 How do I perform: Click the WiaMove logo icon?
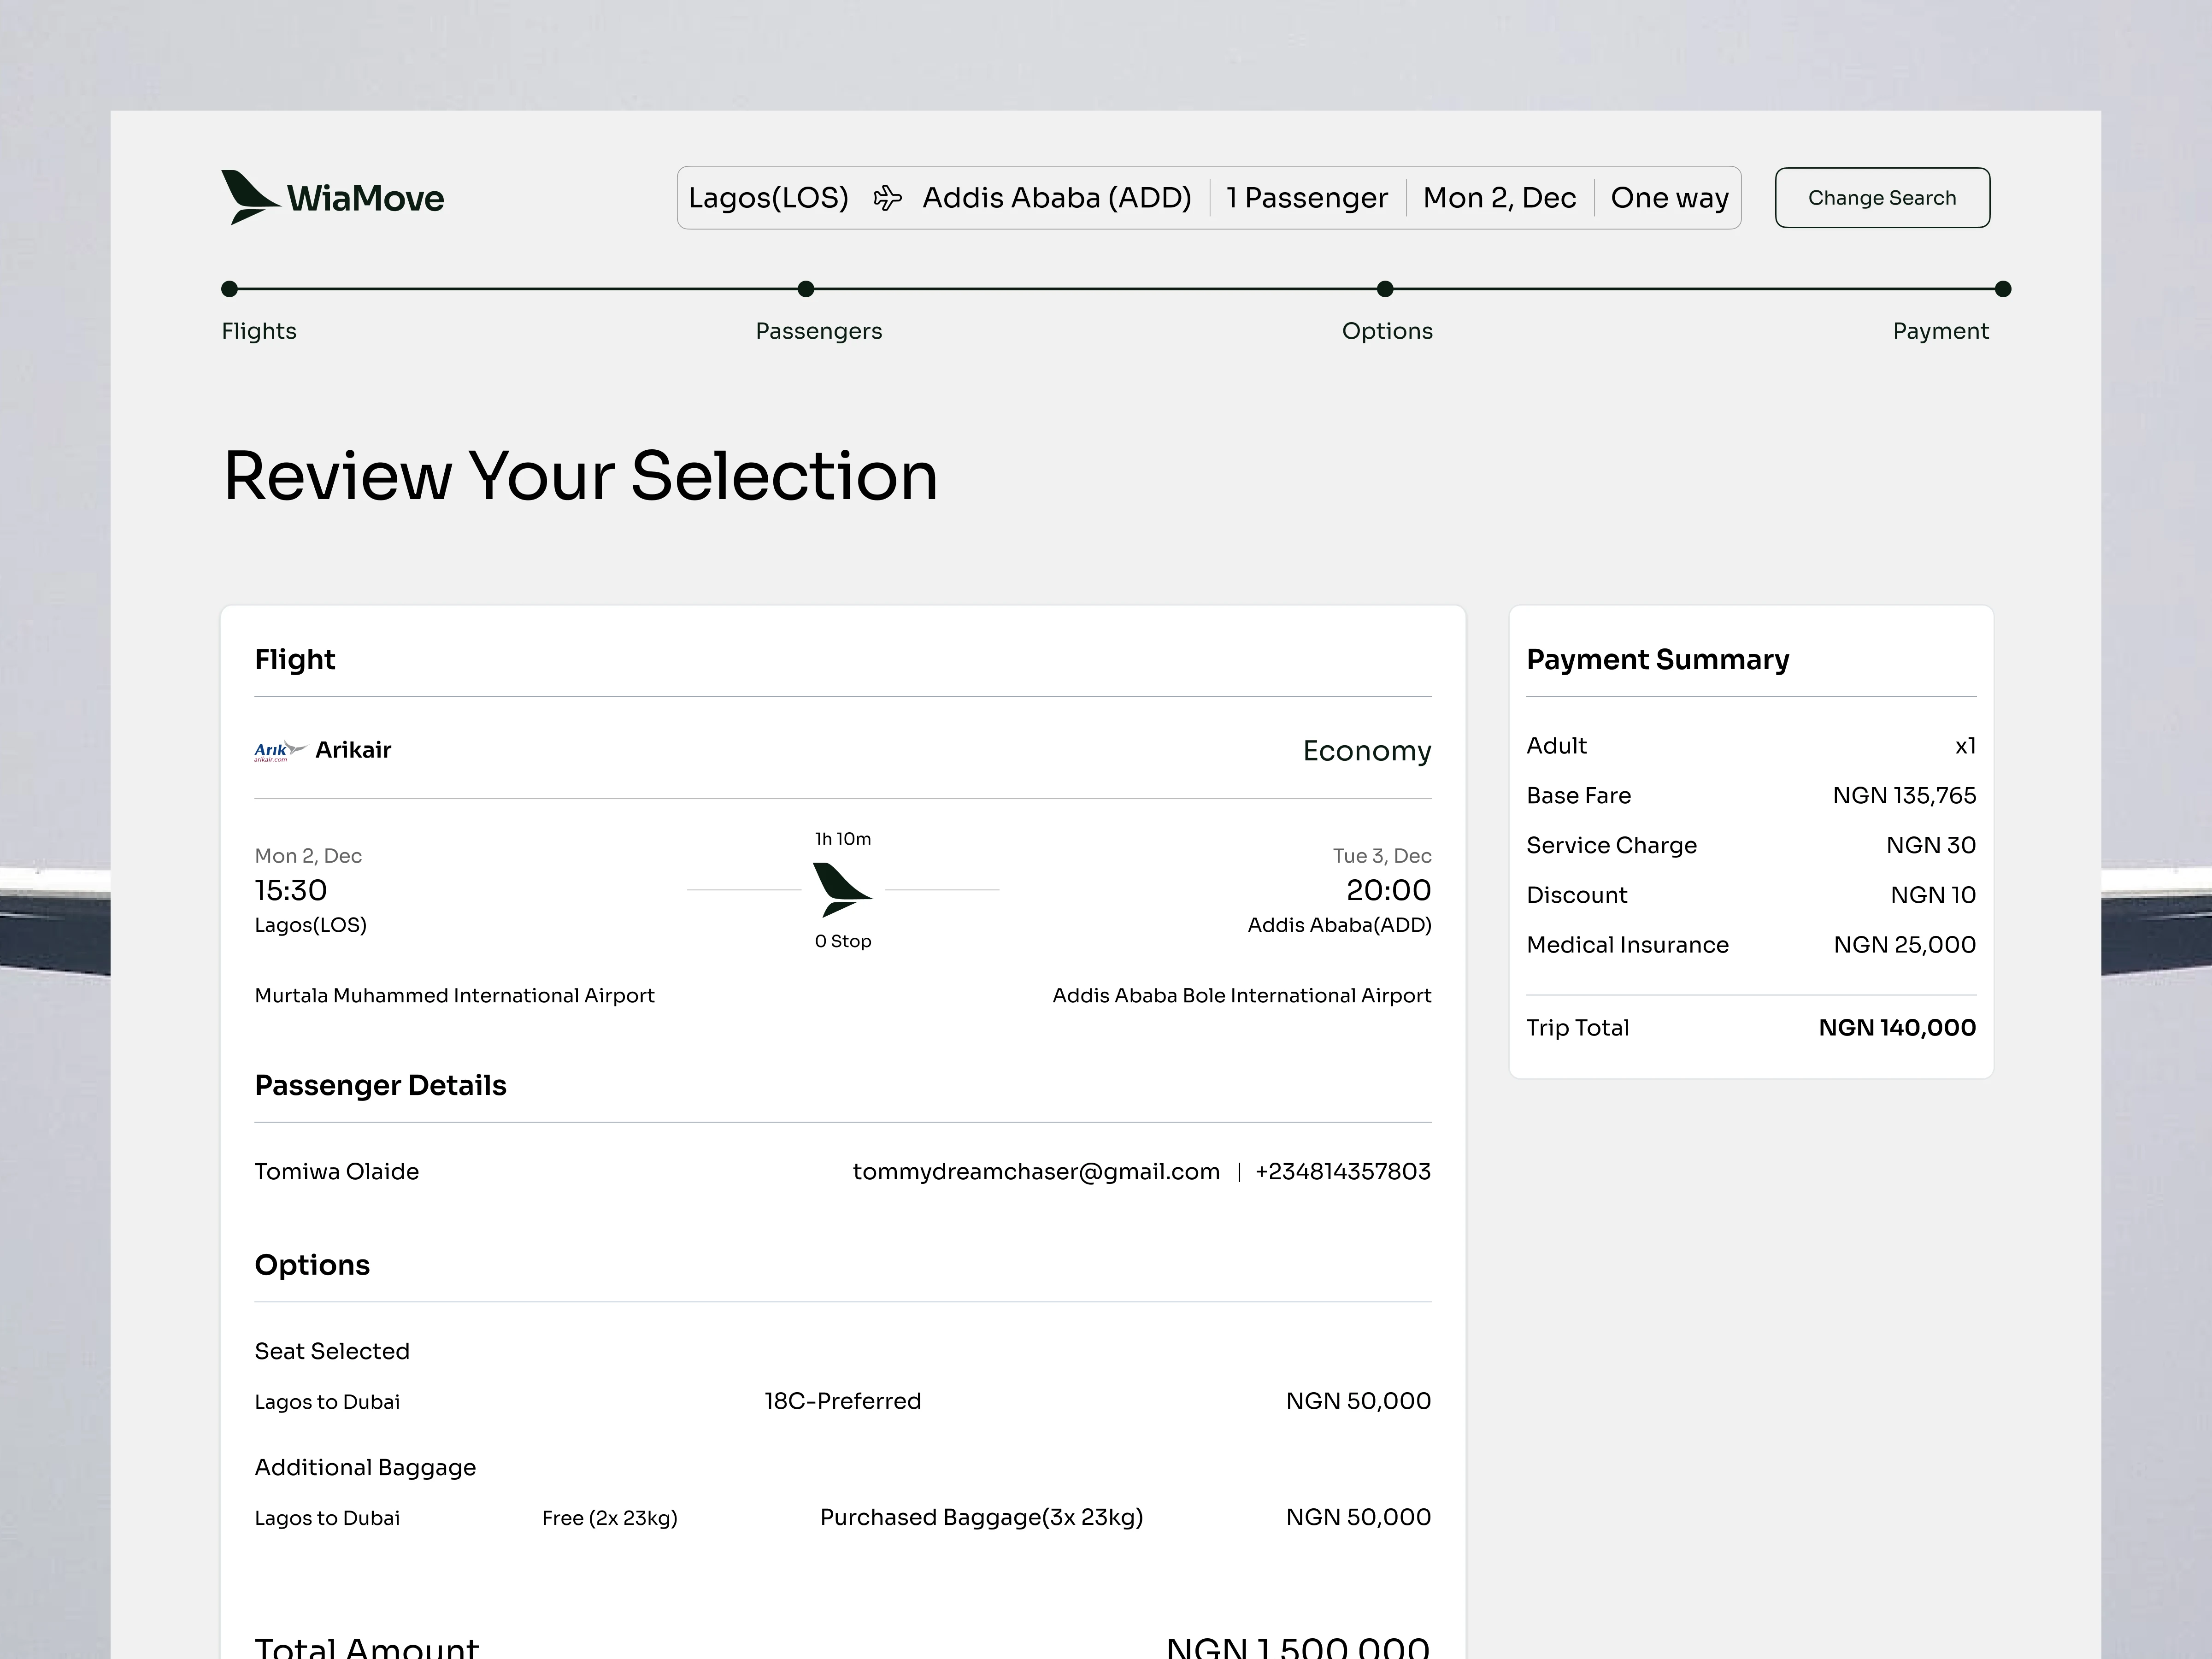(248, 197)
